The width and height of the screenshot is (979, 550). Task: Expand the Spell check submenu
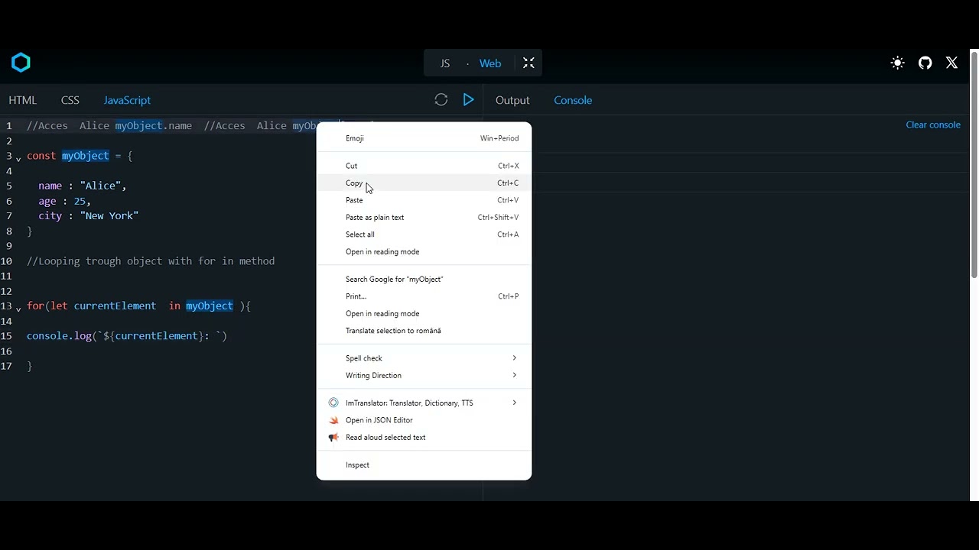pos(424,358)
